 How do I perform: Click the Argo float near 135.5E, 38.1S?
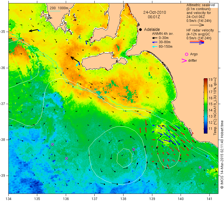click(52, 144)
